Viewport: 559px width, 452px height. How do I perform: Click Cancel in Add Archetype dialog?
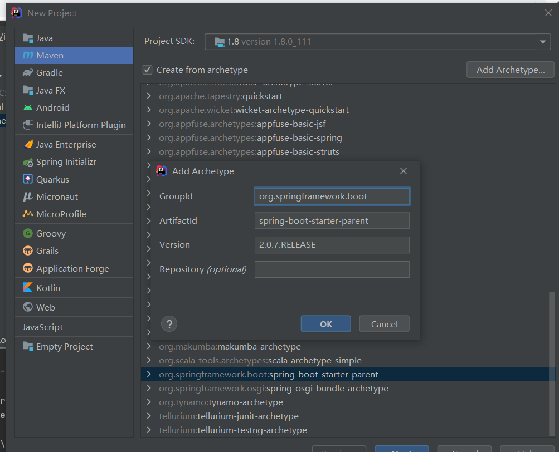tap(385, 324)
